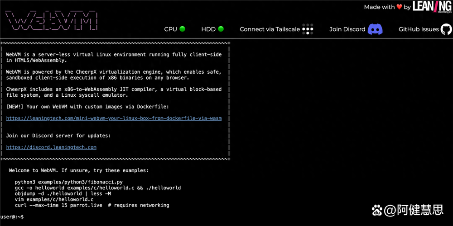Click "WebVM is a server-less virtual Linux" line
The height and width of the screenshot is (226, 453).
(114, 55)
